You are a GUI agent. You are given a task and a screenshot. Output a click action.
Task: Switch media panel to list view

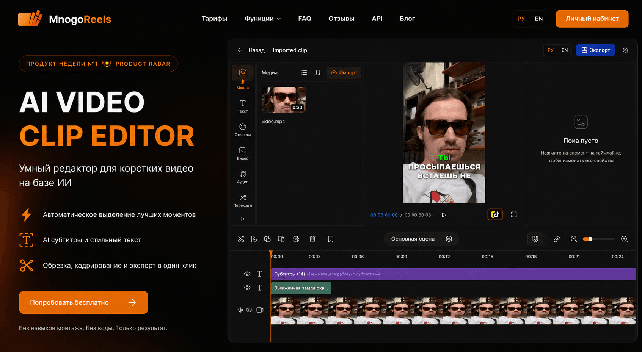point(304,72)
